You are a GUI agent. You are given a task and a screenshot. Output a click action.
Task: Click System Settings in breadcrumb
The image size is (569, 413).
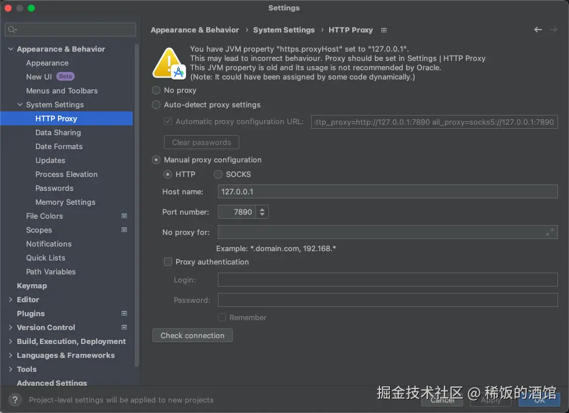pyautogui.click(x=284, y=30)
